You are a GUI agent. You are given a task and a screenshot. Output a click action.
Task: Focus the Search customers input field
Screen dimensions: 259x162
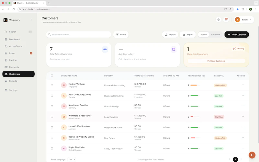(x=79, y=35)
